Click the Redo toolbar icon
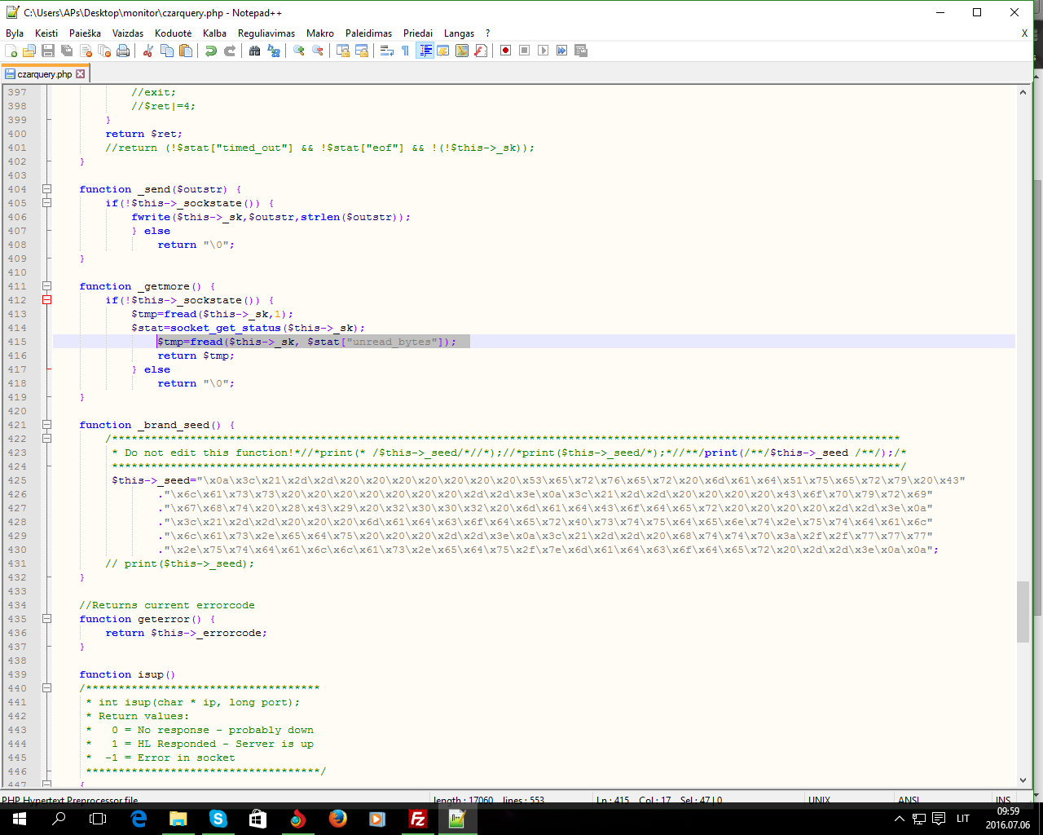1043x835 pixels. 230,51
